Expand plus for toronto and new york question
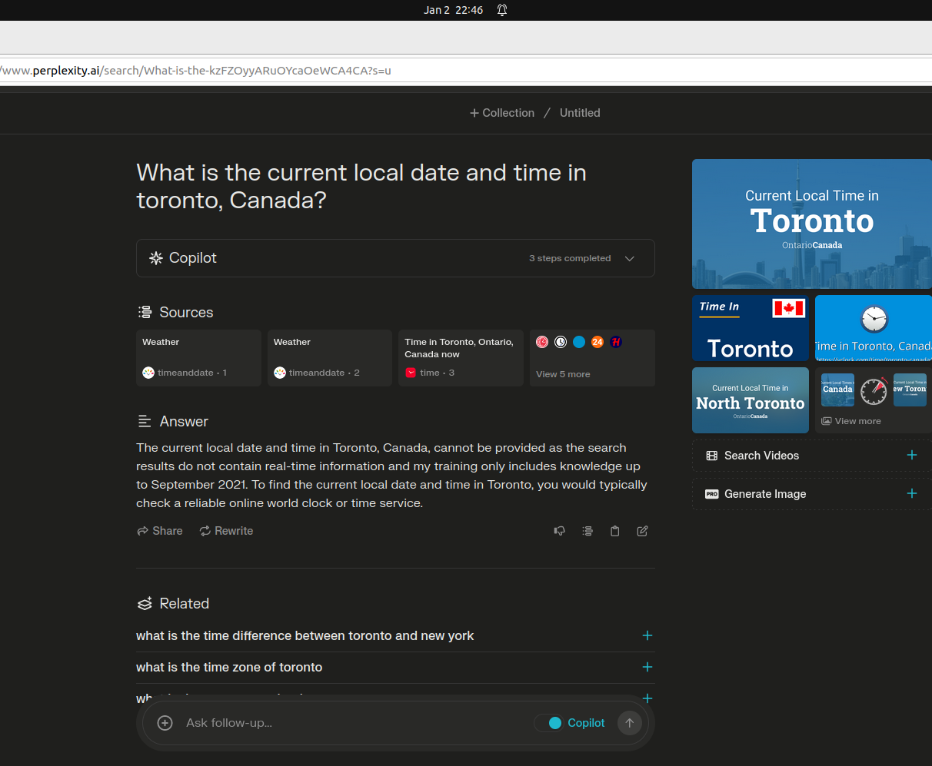932x766 pixels. [647, 635]
